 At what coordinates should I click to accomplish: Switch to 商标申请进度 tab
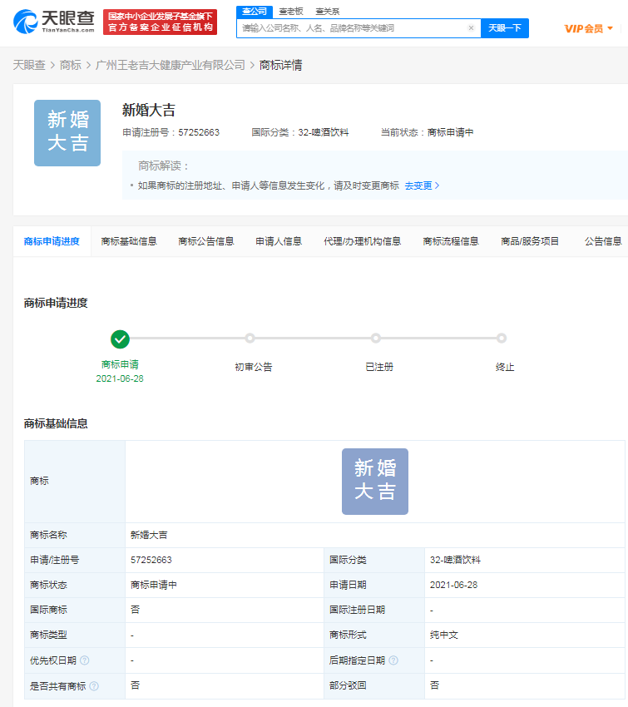coord(52,241)
